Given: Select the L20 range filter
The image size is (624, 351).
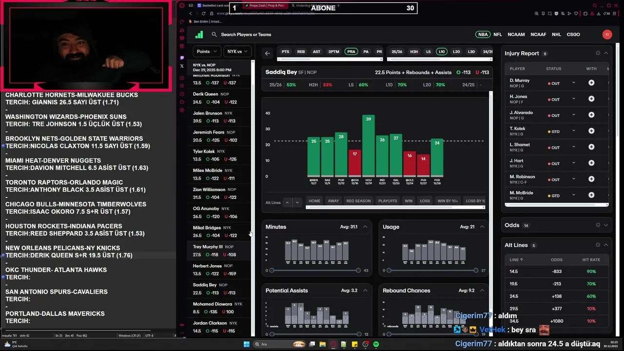Looking at the screenshot, I should (x=456, y=52).
